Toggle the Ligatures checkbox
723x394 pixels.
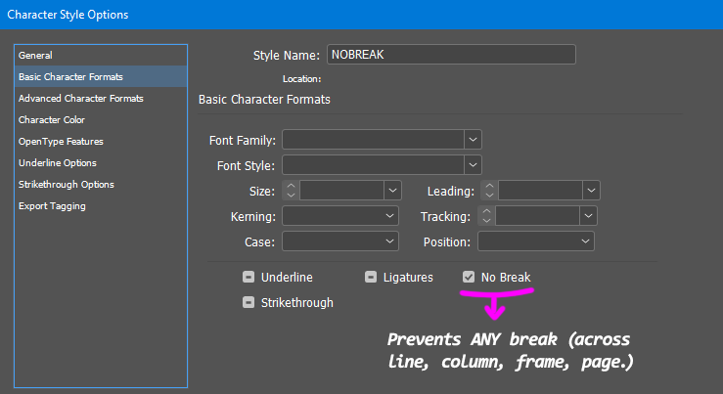(371, 278)
